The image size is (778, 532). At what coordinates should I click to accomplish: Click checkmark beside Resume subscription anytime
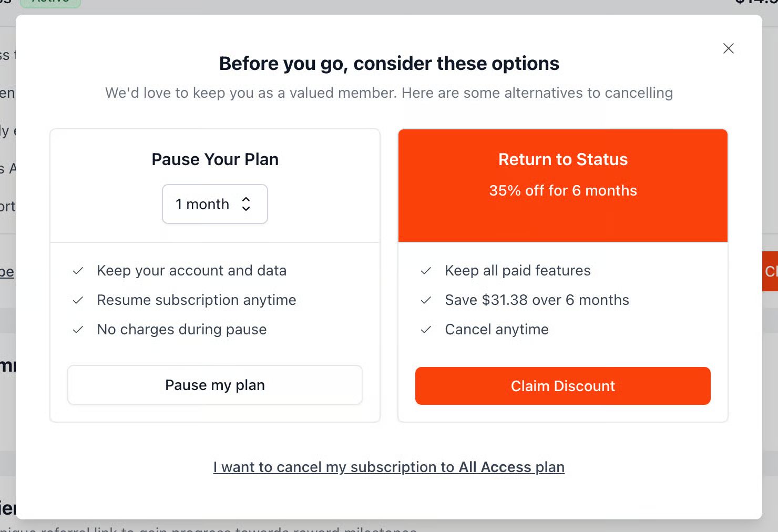[x=78, y=300]
